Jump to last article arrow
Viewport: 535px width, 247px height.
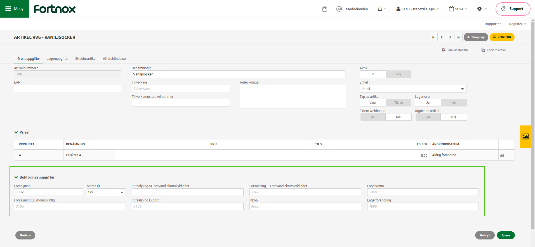tap(458, 37)
